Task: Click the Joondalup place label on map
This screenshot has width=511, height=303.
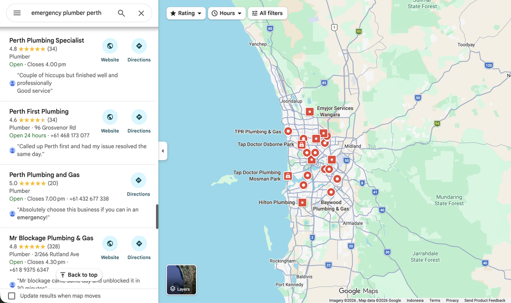Action: pos(291,101)
